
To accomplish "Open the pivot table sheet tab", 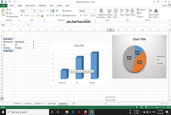I will click(52, 103).
